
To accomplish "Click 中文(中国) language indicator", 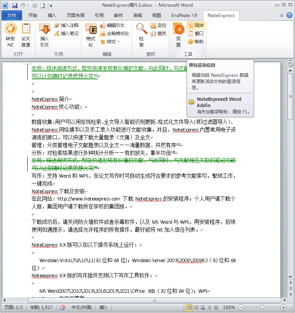I will click(82, 307).
